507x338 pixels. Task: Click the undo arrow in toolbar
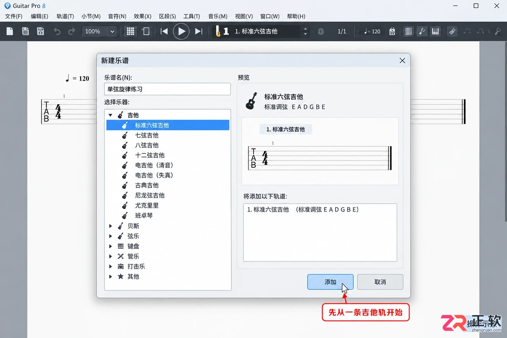coord(57,31)
